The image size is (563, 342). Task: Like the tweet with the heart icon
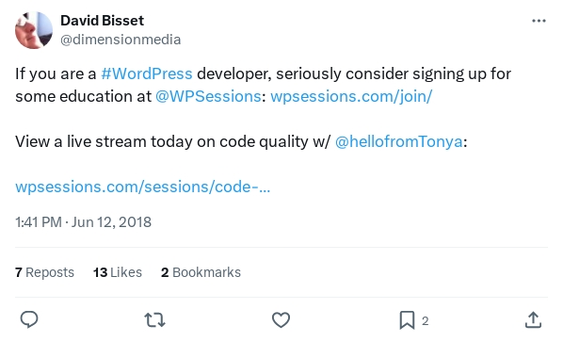281,319
